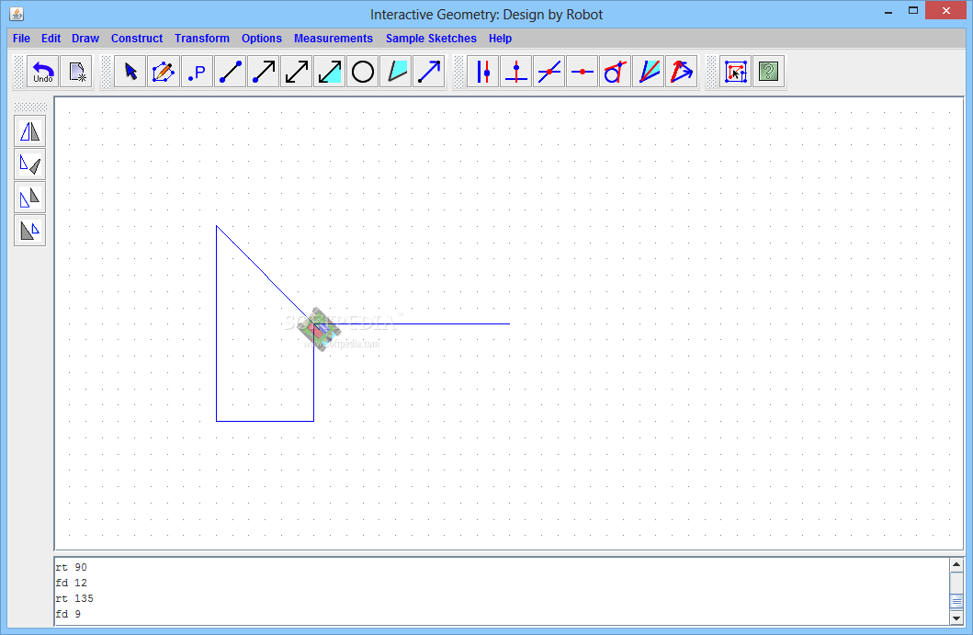This screenshot has height=635, width=973.
Task: Click the red vector sum icon
Action: tap(682, 72)
